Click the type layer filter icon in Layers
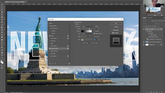The width and height of the screenshot is (165, 93). (157, 21)
